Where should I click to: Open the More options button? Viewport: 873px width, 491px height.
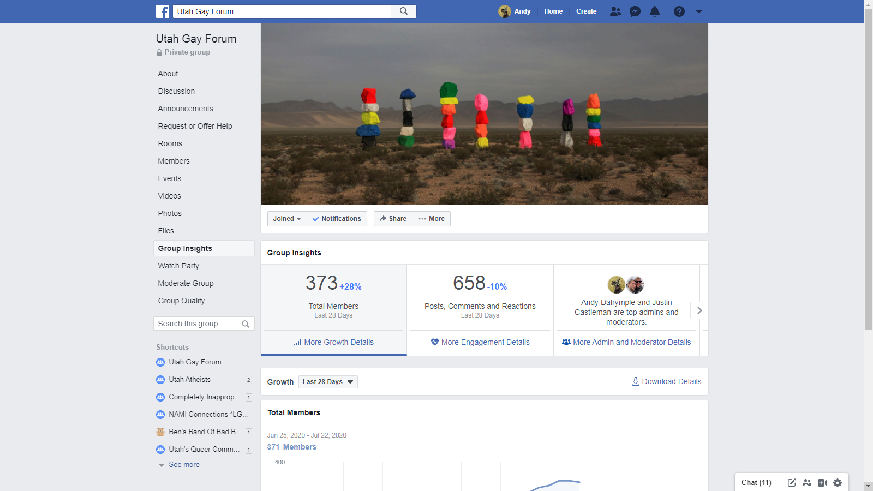tap(431, 219)
